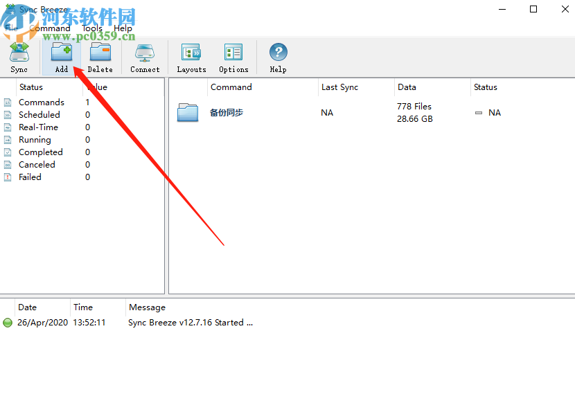
Task: Click the Last Sync NA value
Action: (x=327, y=112)
